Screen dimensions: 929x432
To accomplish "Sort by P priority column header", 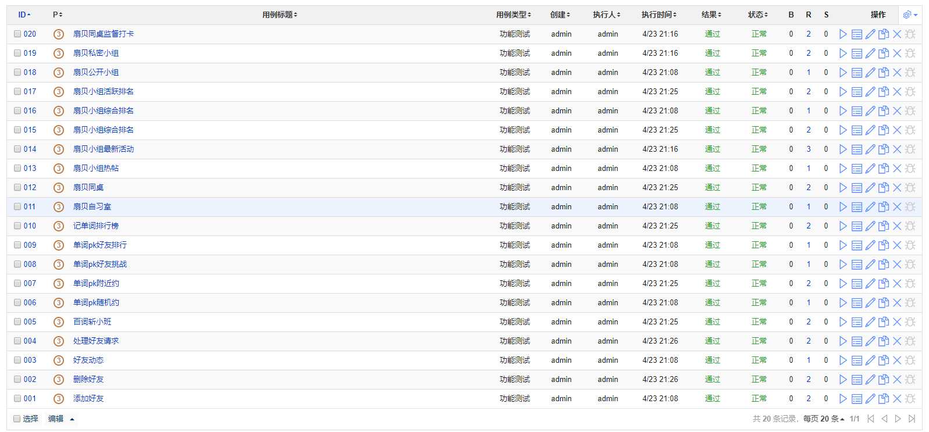I will [58, 15].
